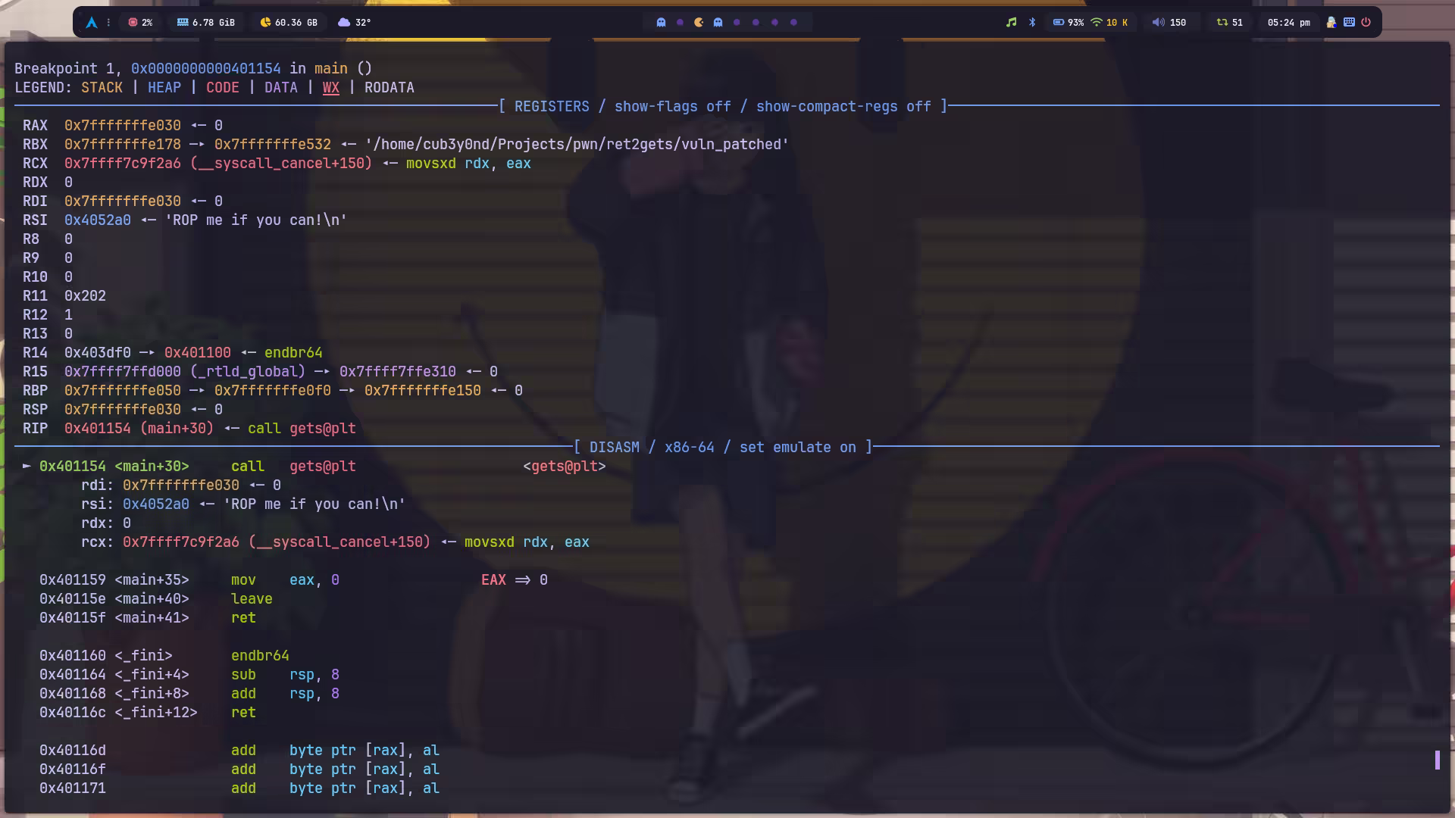Open the RAM 6.78 GiB module
Image resolution: width=1455 pixels, height=818 pixels.
[x=205, y=23]
